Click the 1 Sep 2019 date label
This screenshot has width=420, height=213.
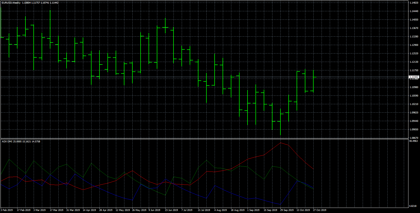253,210
